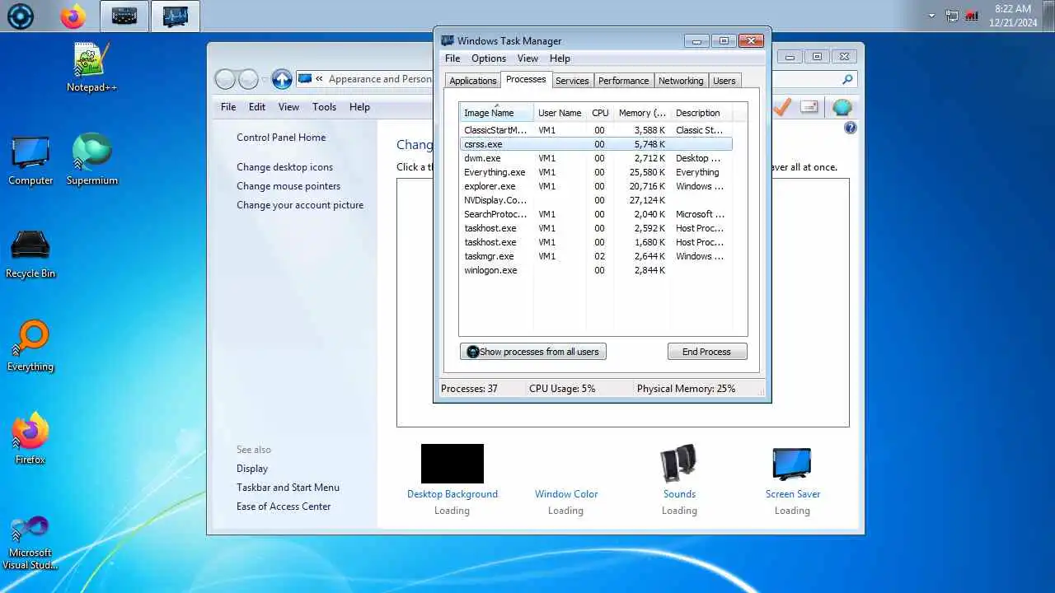The height and width of the screenshot is (593, 1055).
Task: Open Task Manager Help menu
Action: click(560, 58)
